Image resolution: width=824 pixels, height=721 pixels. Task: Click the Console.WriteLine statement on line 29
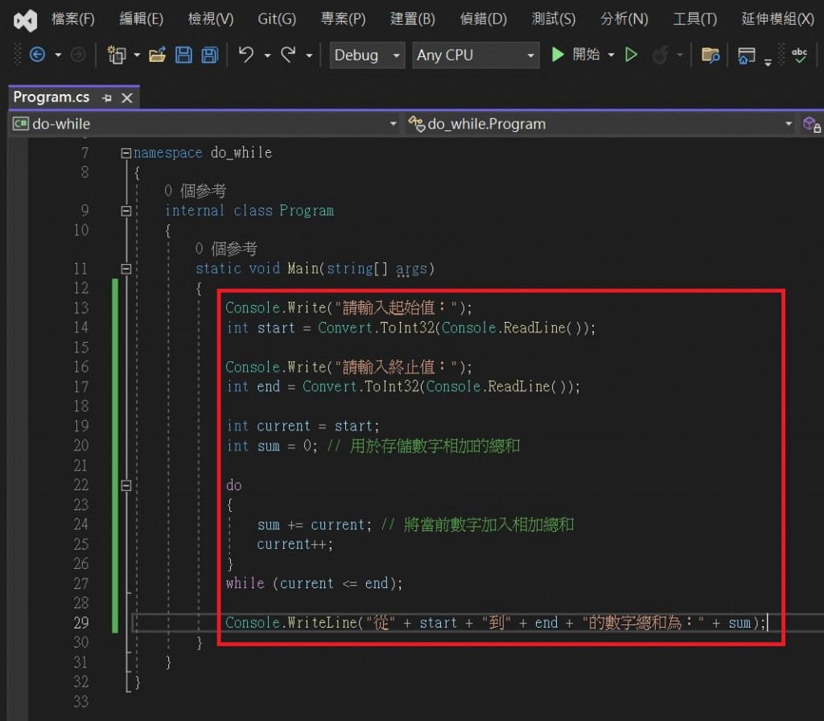point(496,623)
